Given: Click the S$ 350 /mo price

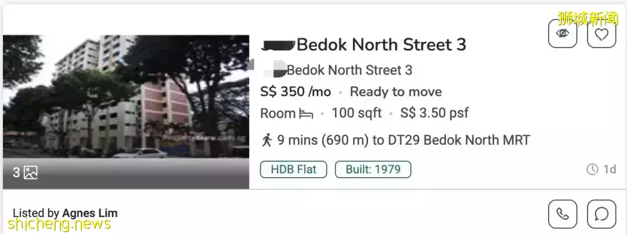Looking at the screenshot, I should tap(296, 91).
